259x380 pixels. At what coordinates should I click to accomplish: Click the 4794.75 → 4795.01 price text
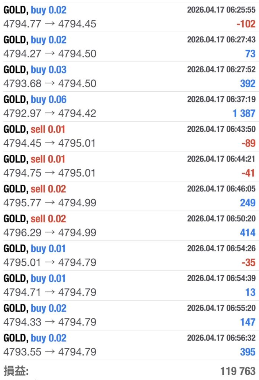coord(49,173)
